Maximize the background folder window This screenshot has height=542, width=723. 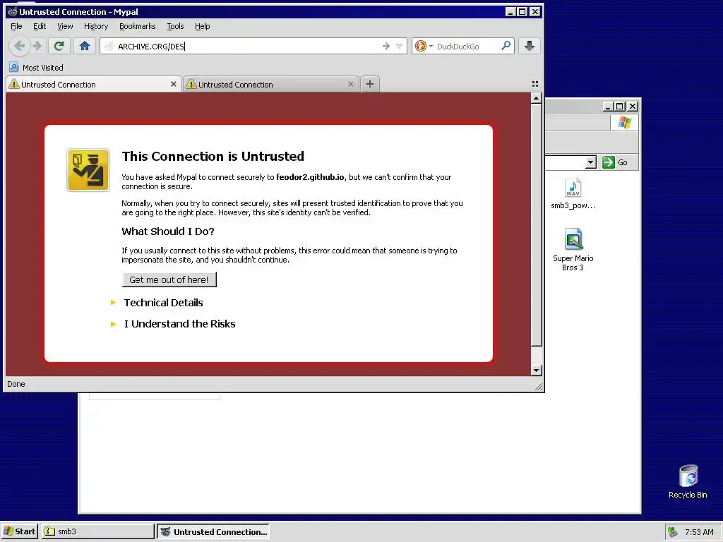tap(620, 107)
